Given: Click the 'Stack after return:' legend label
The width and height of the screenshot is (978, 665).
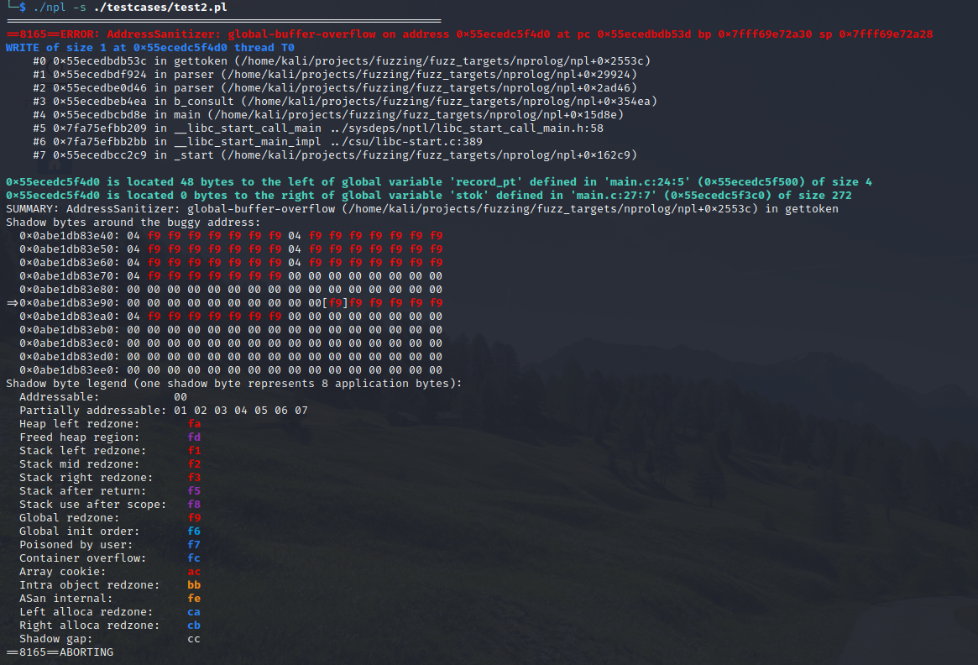Looking at the screenshot, I should 83,490.
